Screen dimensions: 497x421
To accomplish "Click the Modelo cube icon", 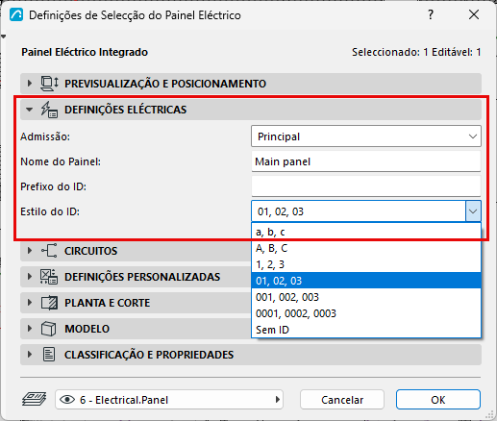I will (x=49, y=329).
